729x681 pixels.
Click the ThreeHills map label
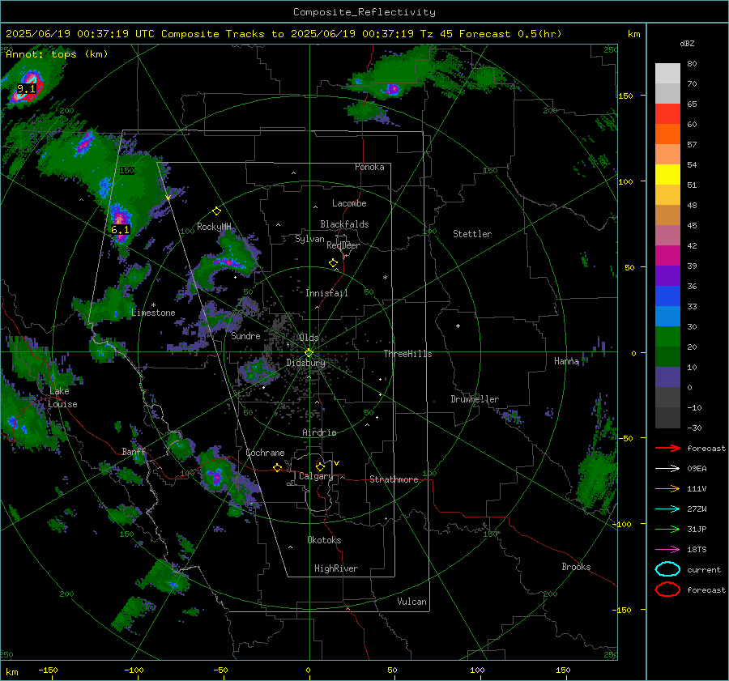point(407,354)
